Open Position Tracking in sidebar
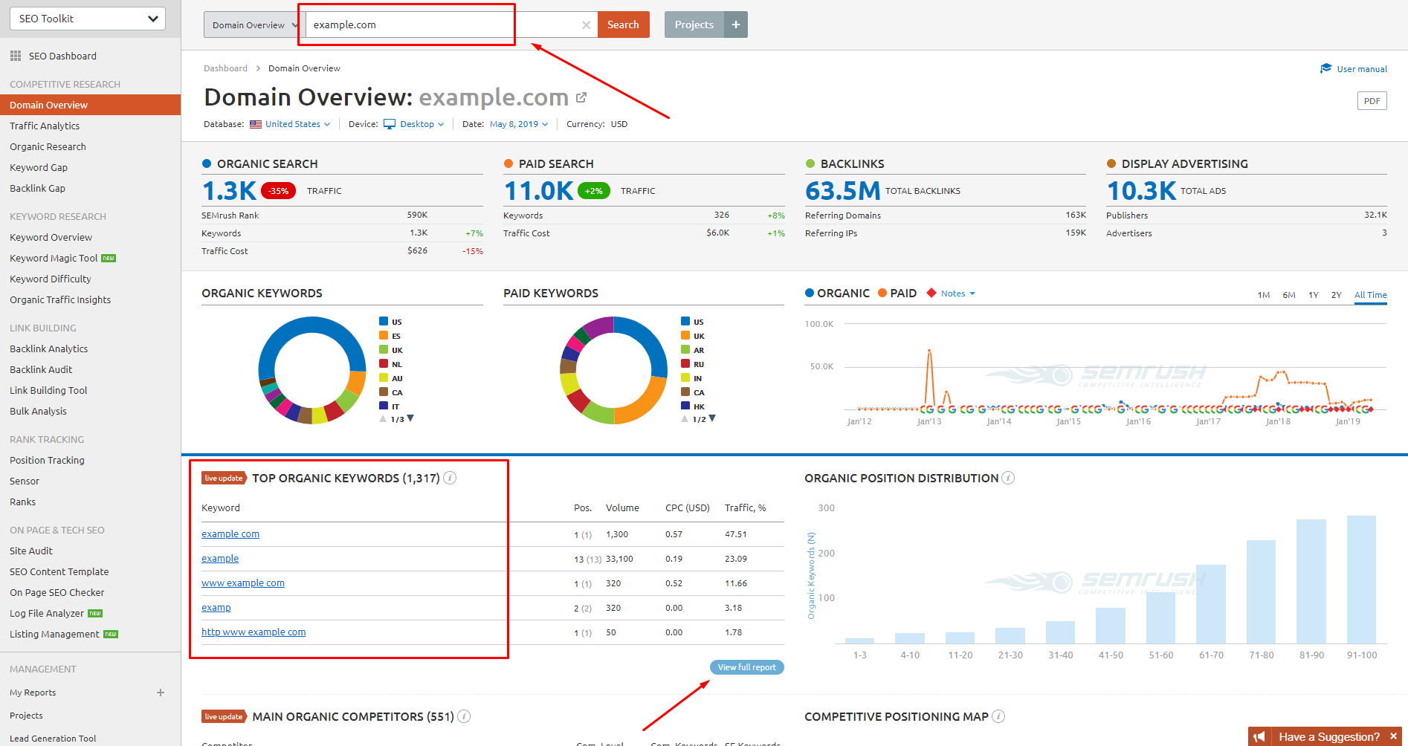The width and height of the screenshot is (1408, 746). point(47,460)
